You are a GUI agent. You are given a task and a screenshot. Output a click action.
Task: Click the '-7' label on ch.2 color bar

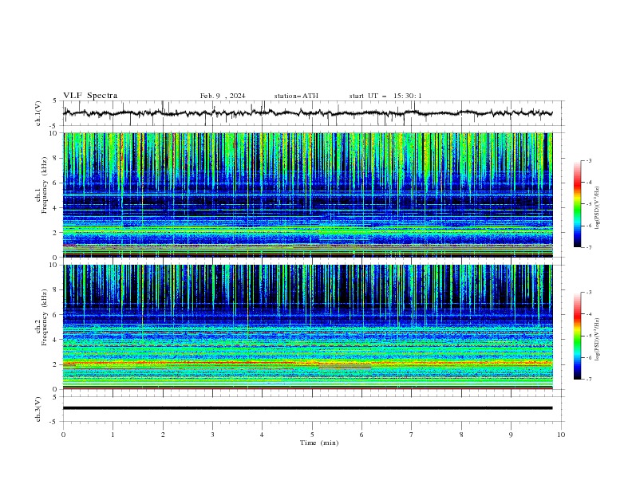point(588,379)
